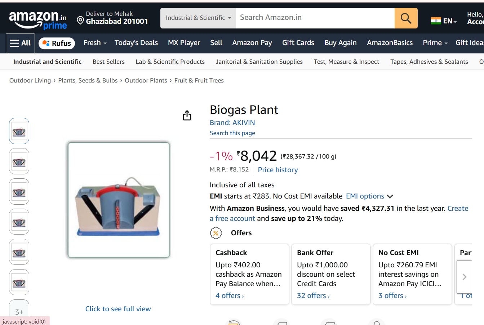Type in the Search Amazon.in field
This screenshot has height=325, width=484.
pos(315,18)
